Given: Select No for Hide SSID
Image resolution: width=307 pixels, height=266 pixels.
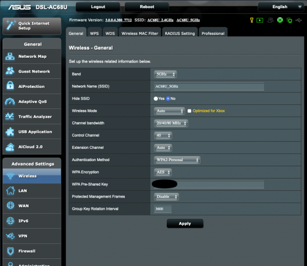Looking at the screenshot, I should pos(168,99).
